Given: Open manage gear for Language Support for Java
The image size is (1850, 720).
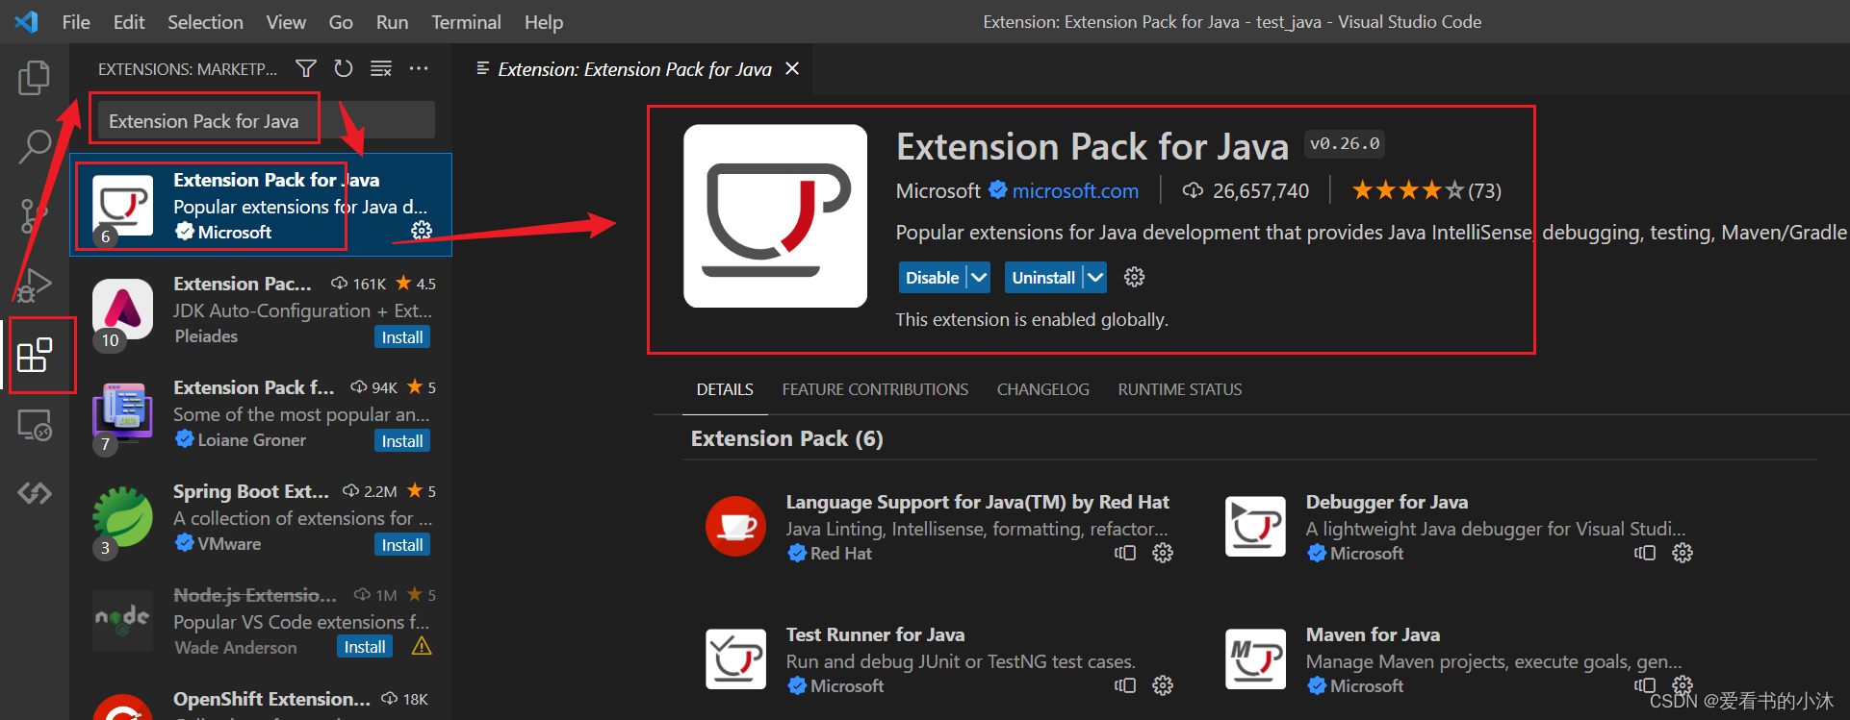Looking at the screenshot, I should (x=1163, y=553).
